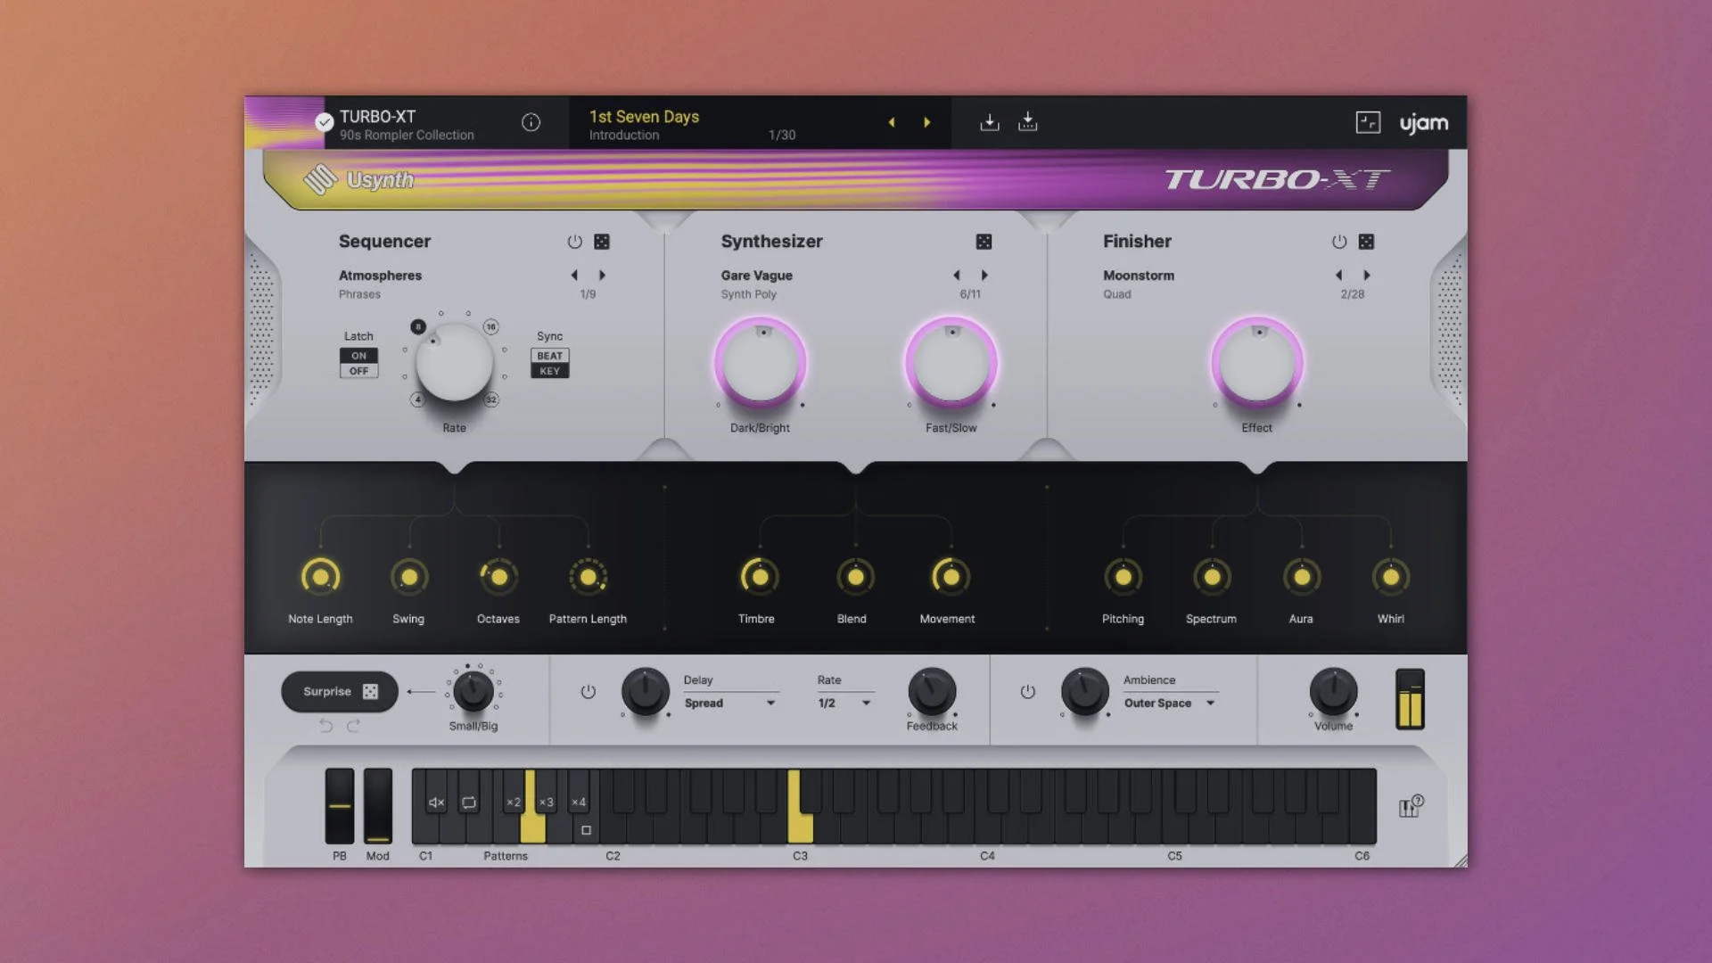The height and width of the screenshot is (963, 1712).
Task: Click the mute key icon on keyboard
Action: (436, 802)
